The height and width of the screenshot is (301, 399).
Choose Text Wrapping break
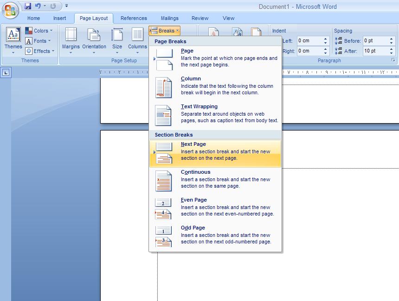tap(215, 116)
